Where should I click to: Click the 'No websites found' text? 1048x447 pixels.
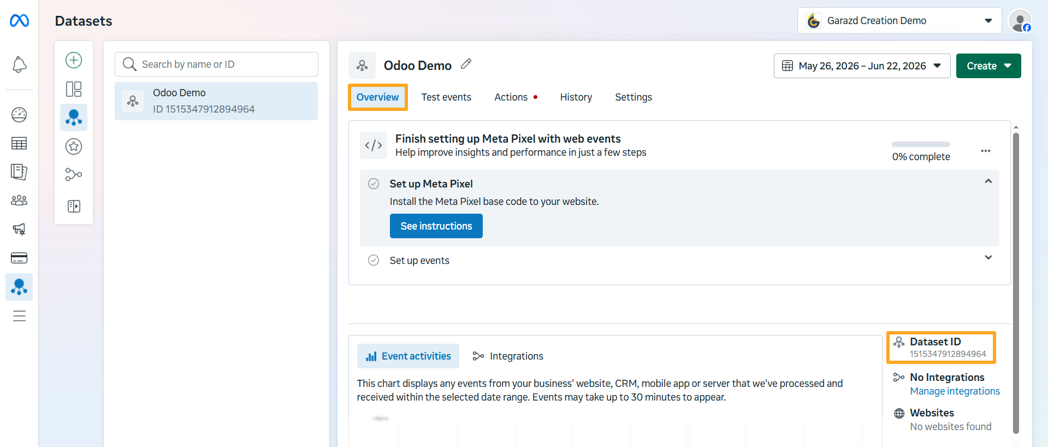point(951,427)
